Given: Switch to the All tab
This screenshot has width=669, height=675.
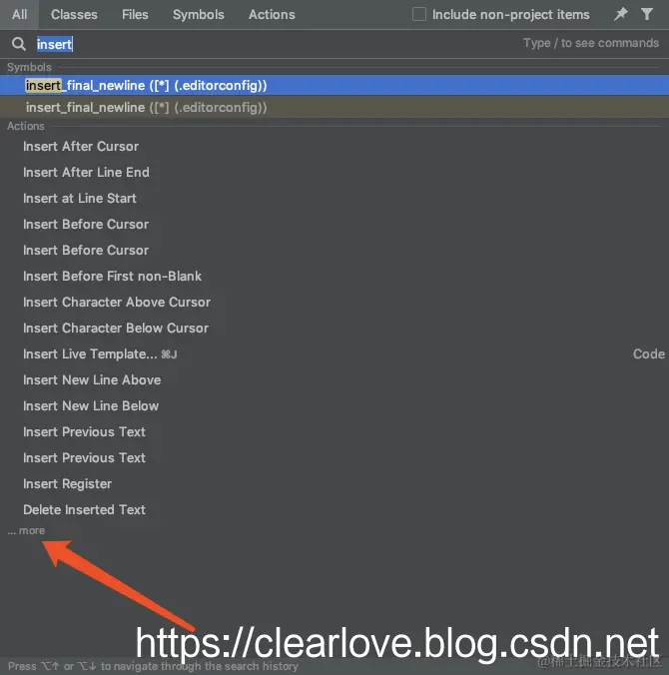Looking at the screenshot, I should [19, 14].
